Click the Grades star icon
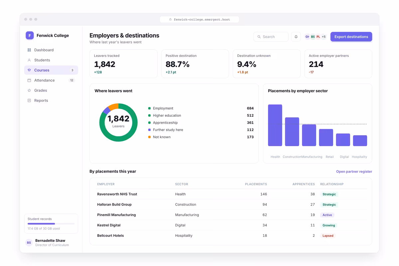 point(29,90)
